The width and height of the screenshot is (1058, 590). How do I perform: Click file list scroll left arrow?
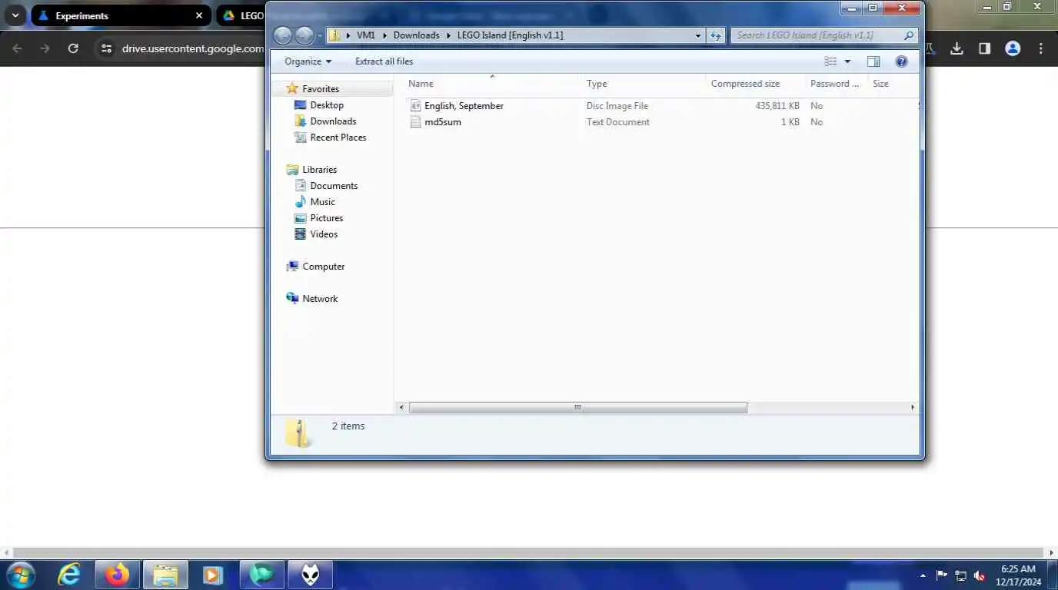tap(401, 407)
